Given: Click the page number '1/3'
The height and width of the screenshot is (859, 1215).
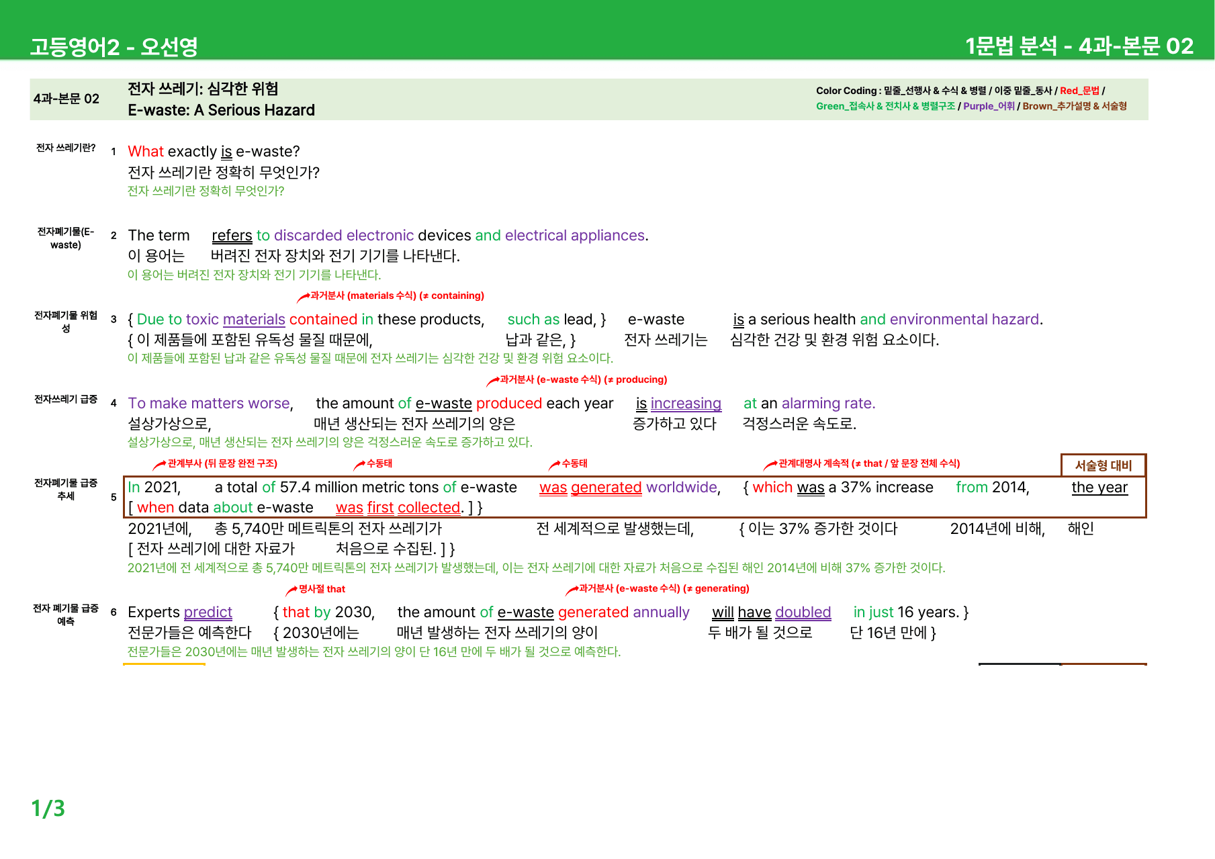Looking at the screenshot, I should coord(48,808).
